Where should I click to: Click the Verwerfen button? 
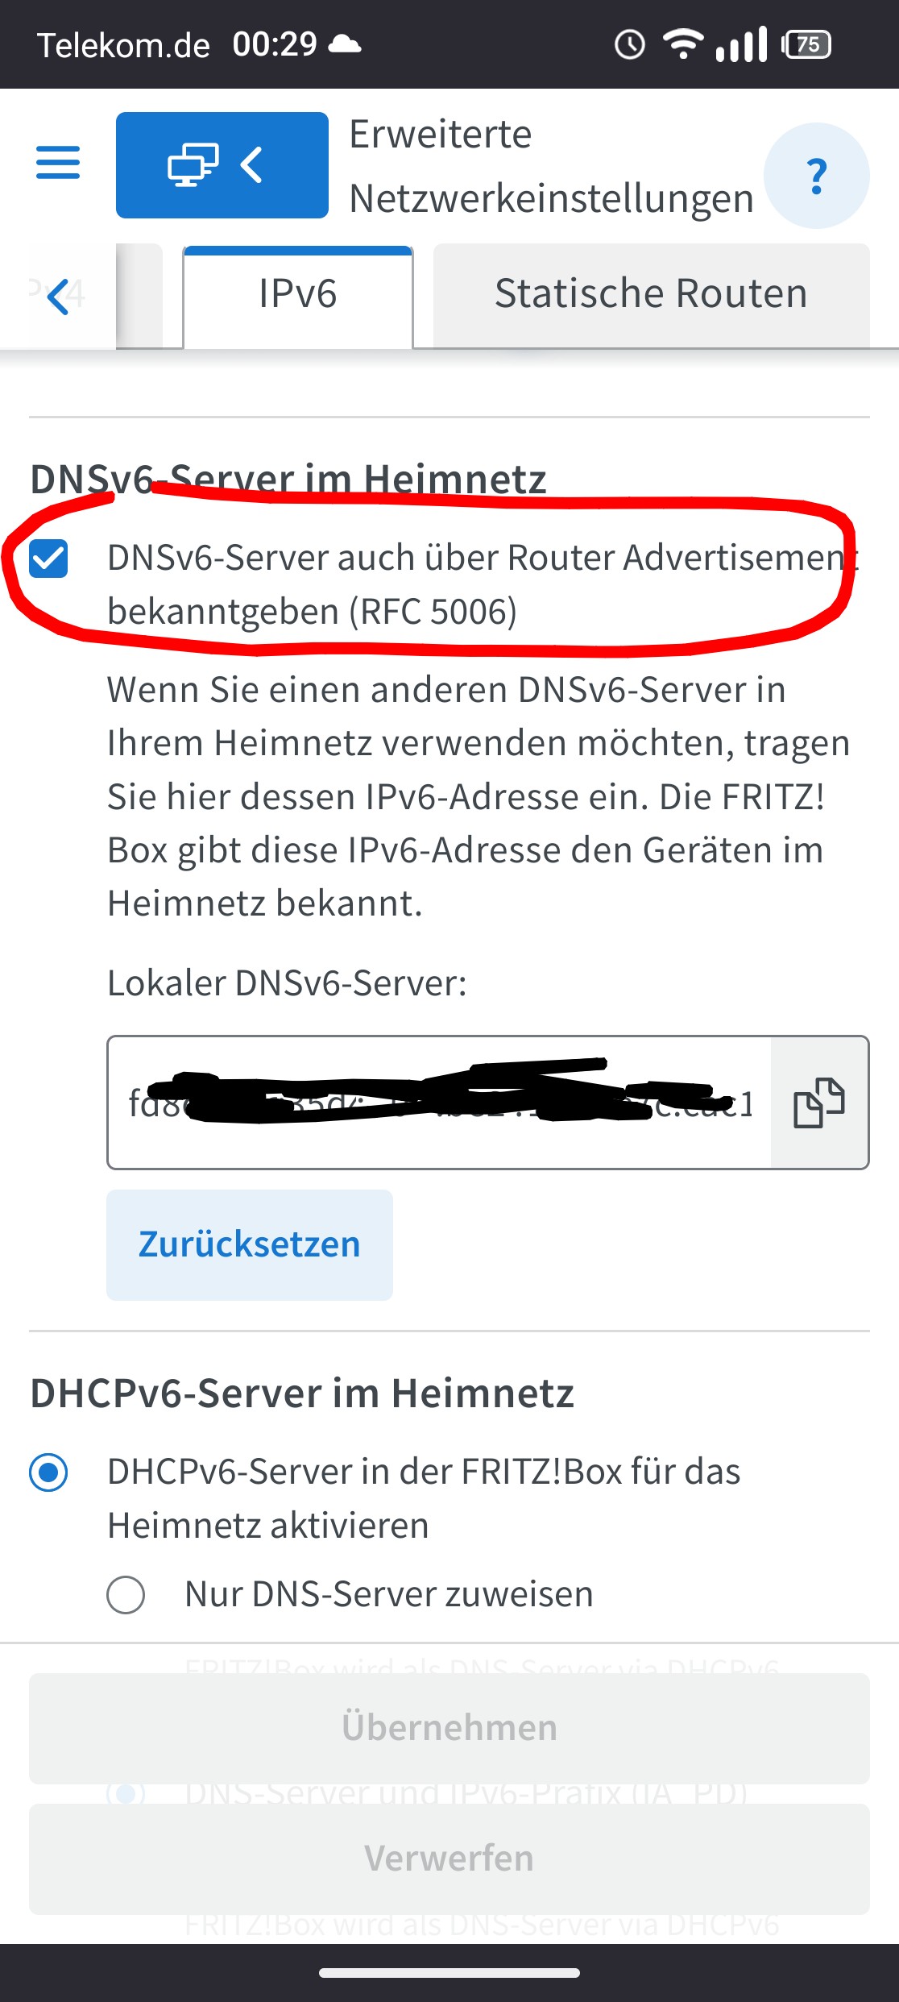pyautogui.click(x=449, y=1859)
